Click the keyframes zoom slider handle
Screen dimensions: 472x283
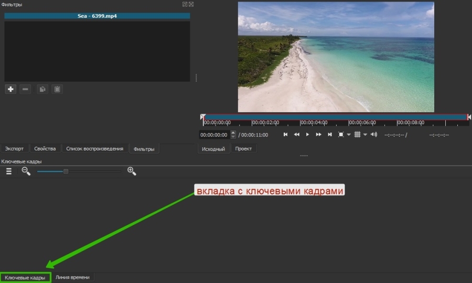point(66,171)
